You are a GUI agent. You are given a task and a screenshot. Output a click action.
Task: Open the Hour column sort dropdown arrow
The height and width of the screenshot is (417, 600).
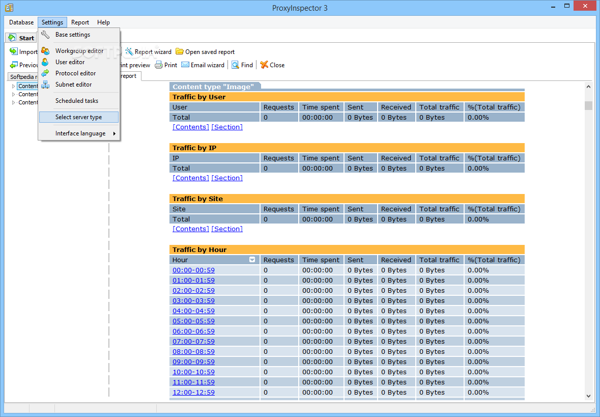[252, 260]
